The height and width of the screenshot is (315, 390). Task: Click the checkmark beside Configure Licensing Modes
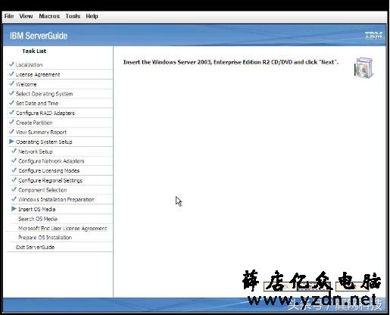pos(14,170)
